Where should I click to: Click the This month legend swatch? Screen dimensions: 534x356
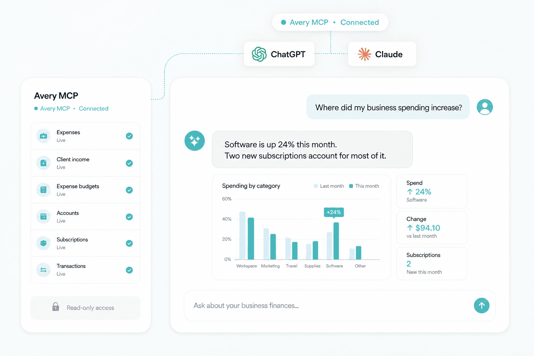coord(351,186)
